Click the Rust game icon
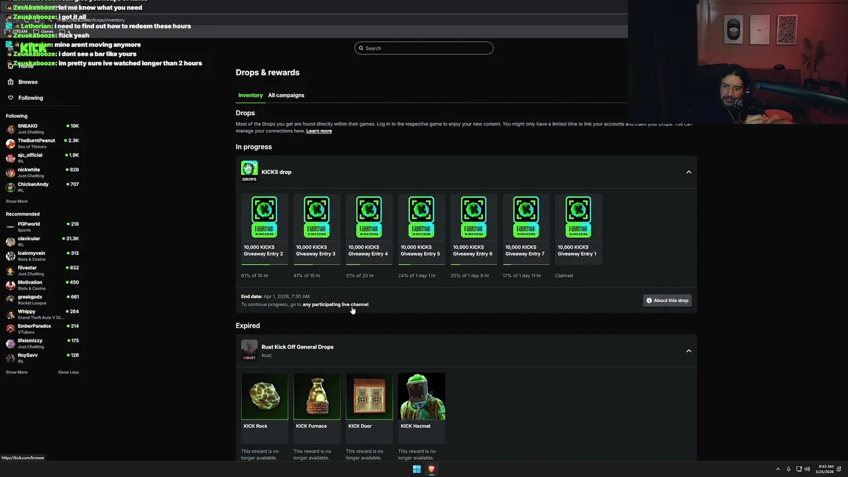 (x=249, y=350)
